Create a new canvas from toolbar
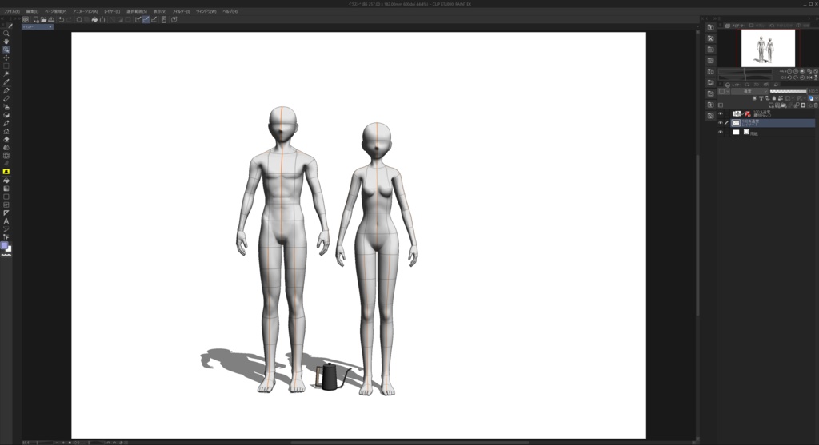Image resolution: width=819 pixels, height=445 pixels. coord(36,19)
